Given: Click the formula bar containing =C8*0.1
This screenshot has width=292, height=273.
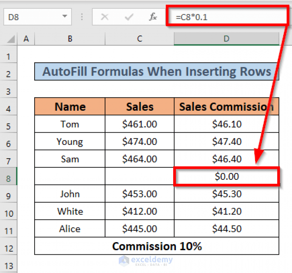Looking at the screenshot, I should pos(227,17).
